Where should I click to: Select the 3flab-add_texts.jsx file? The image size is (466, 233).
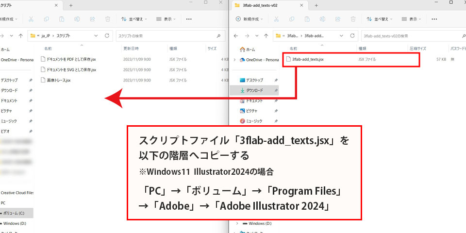[x=308, y=59]
